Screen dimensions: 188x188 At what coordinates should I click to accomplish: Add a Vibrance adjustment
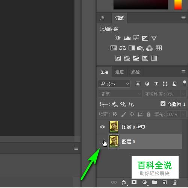click(x=154, y=38)
